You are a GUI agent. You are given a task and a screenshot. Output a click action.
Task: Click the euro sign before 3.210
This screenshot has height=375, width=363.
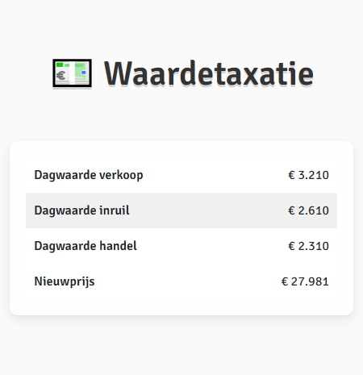point(291,175)
